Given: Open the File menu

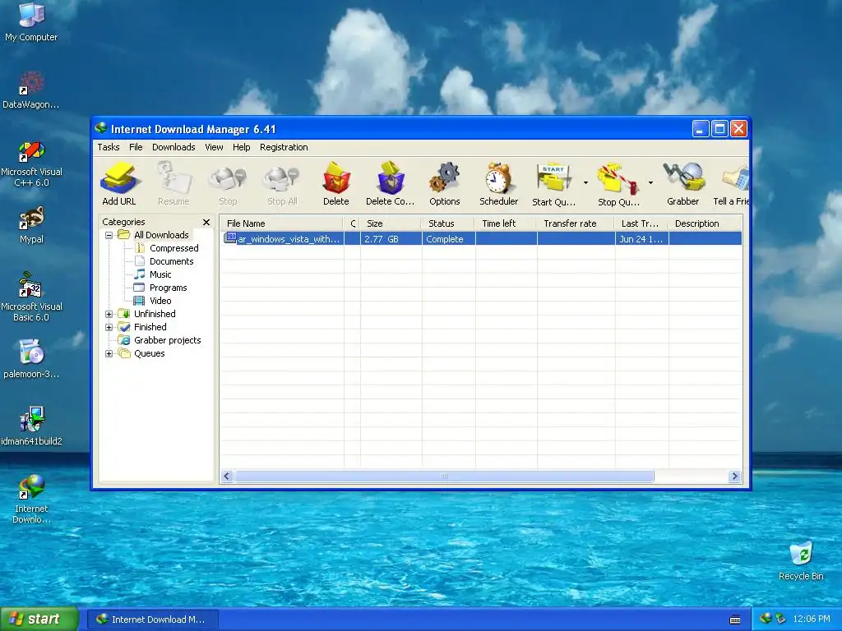Looking at the screenshot, I should (x=136, y=147).
